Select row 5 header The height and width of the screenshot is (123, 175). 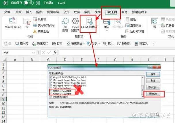click(3, 82)
